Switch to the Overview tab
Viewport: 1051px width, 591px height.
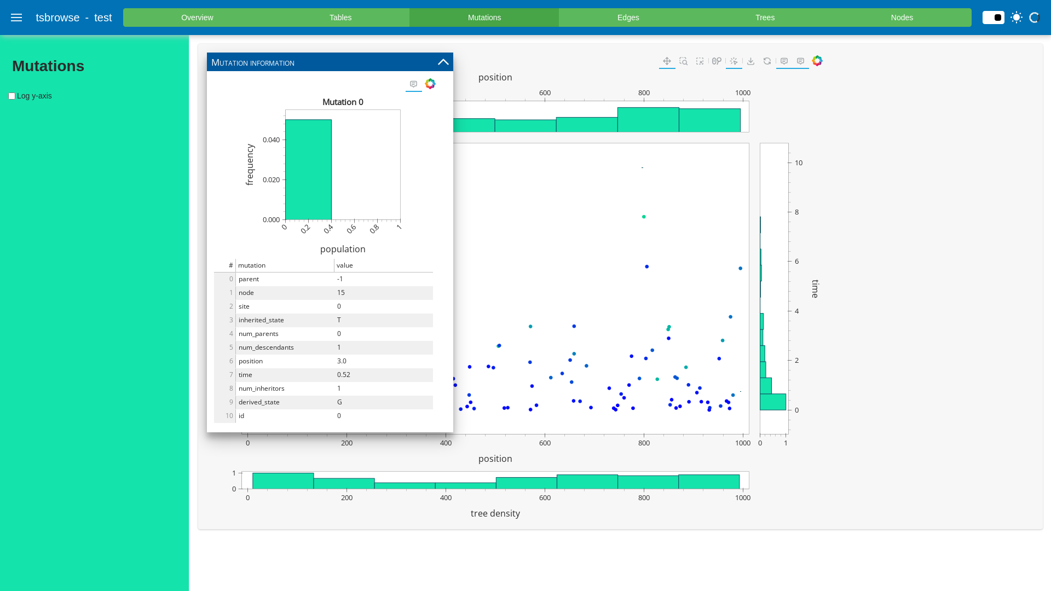click(x=197, y=18)
